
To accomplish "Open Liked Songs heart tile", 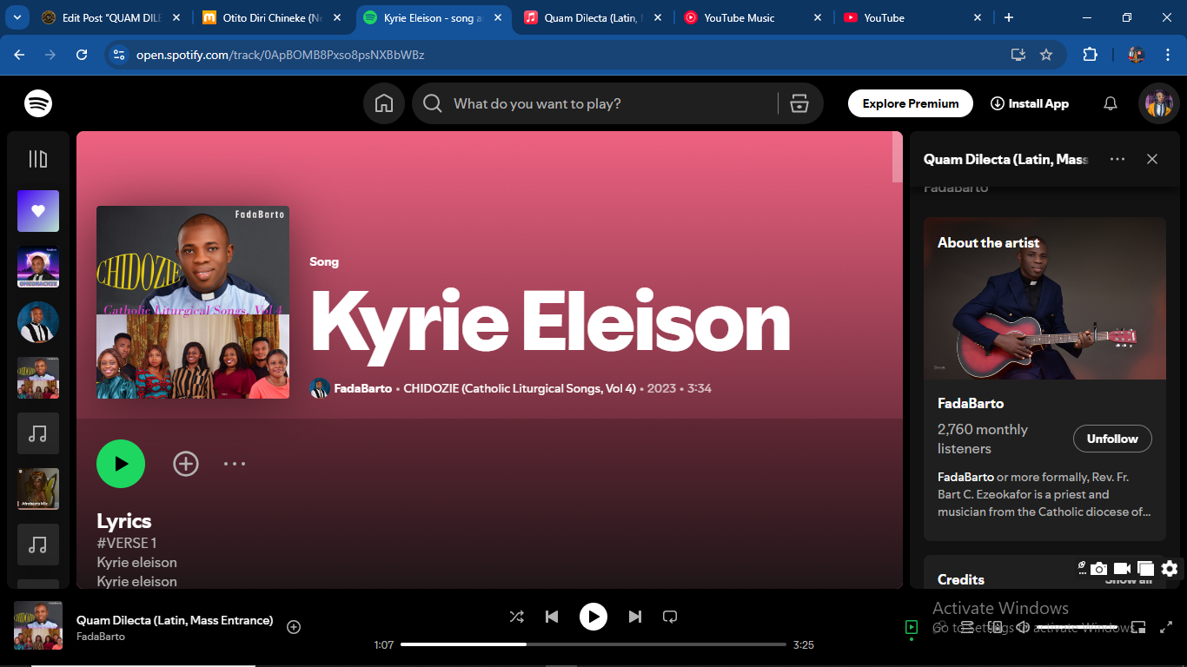I will coord(38,211).
